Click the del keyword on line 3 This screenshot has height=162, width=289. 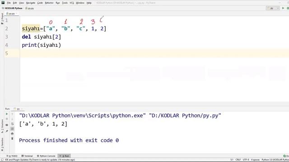click(x=26, y=37)
